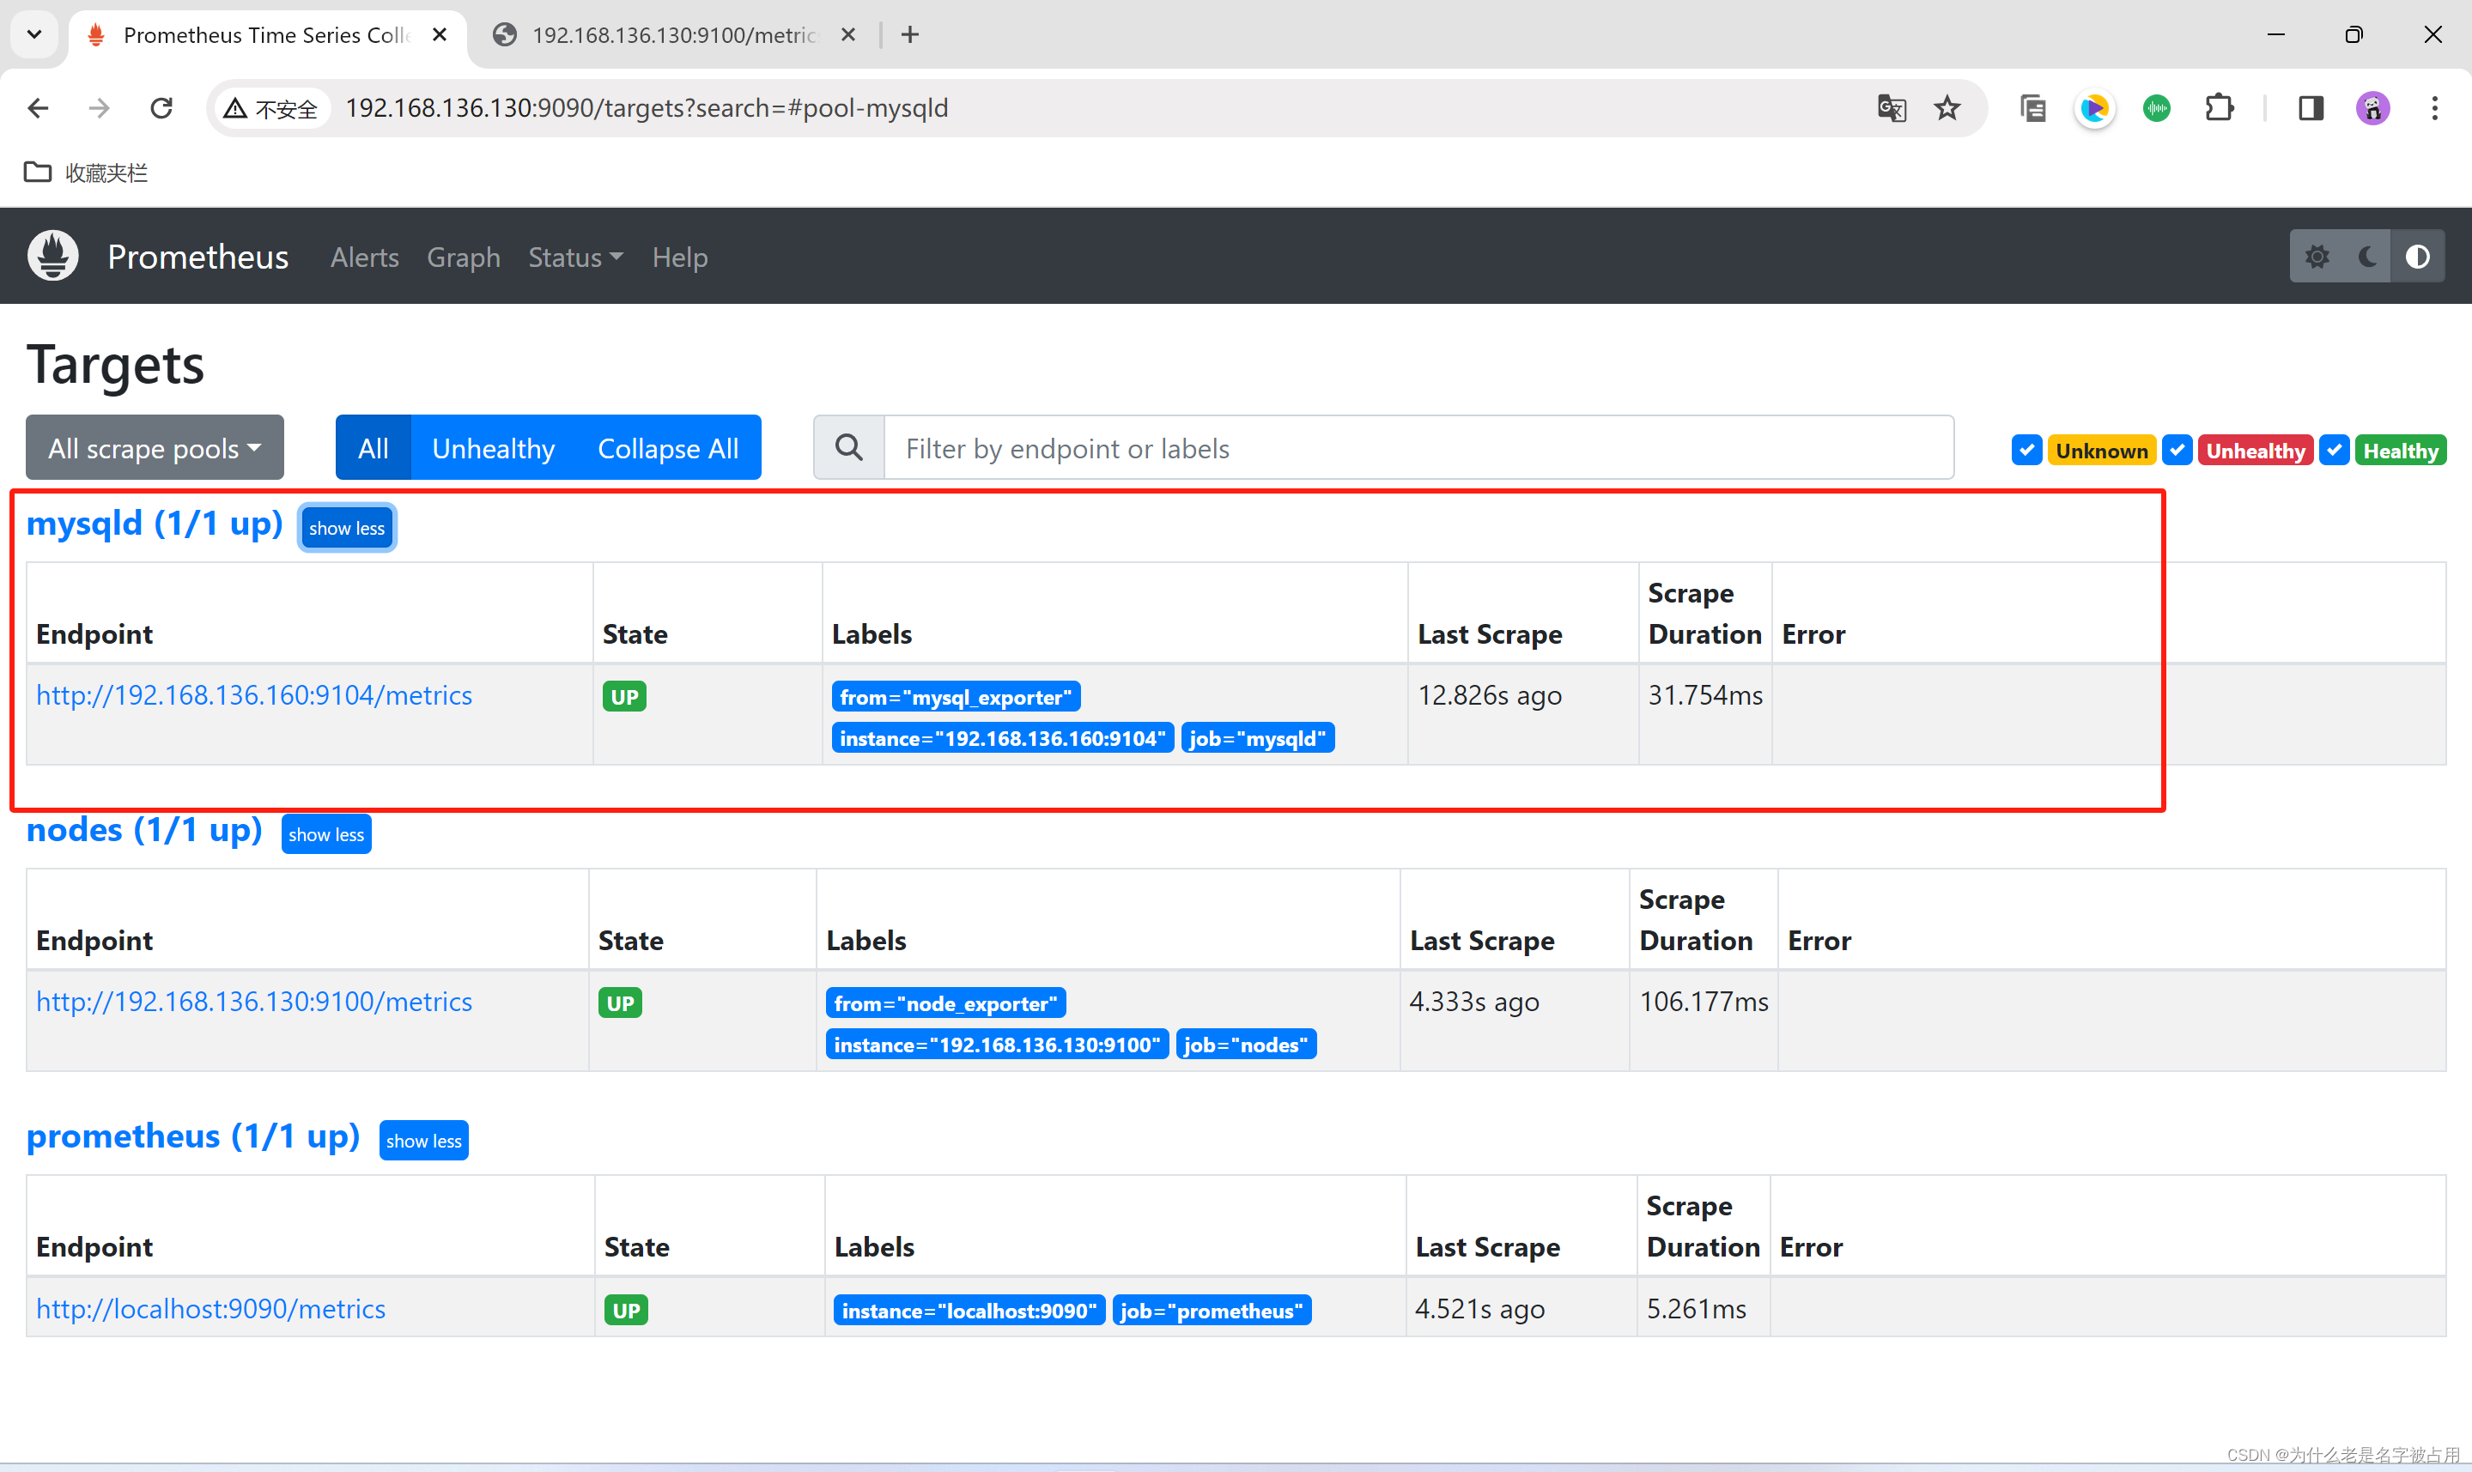
Task: Click the UP state badge for nodes
Action: [620, 1003]
